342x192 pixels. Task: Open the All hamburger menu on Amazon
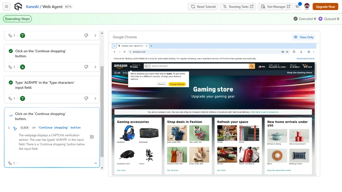pos(117,73)
